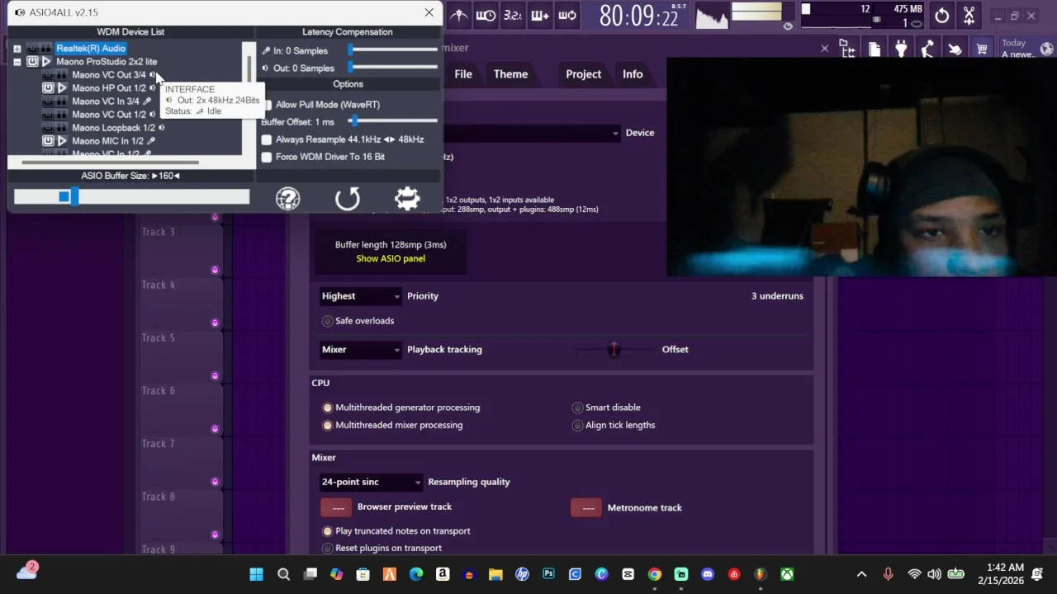
Task: Click the Out latency compensation slider
Action: click(x=393, y=68)
